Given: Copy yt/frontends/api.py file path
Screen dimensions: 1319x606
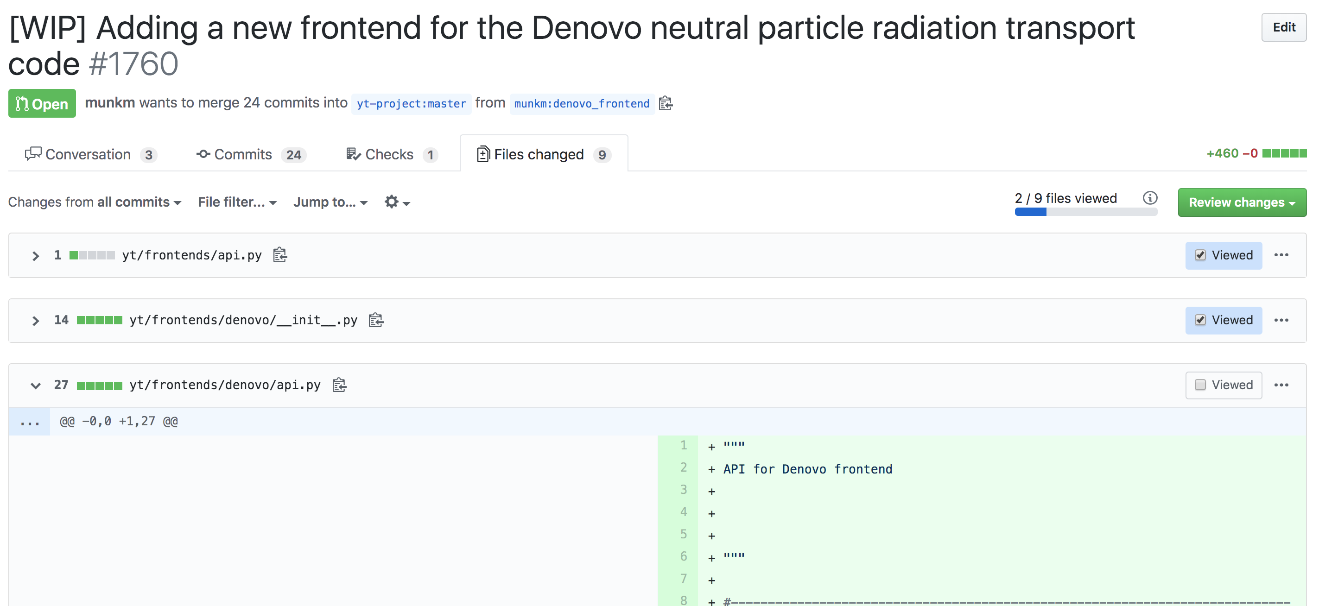Looking at the screenshot, I should point(280,255).
